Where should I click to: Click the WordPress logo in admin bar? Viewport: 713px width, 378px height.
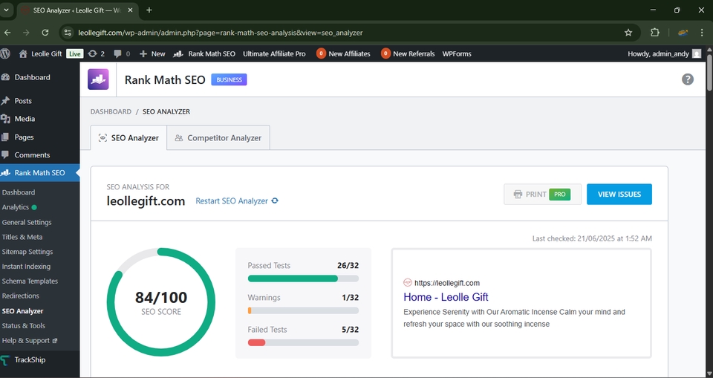coord(6,53)
